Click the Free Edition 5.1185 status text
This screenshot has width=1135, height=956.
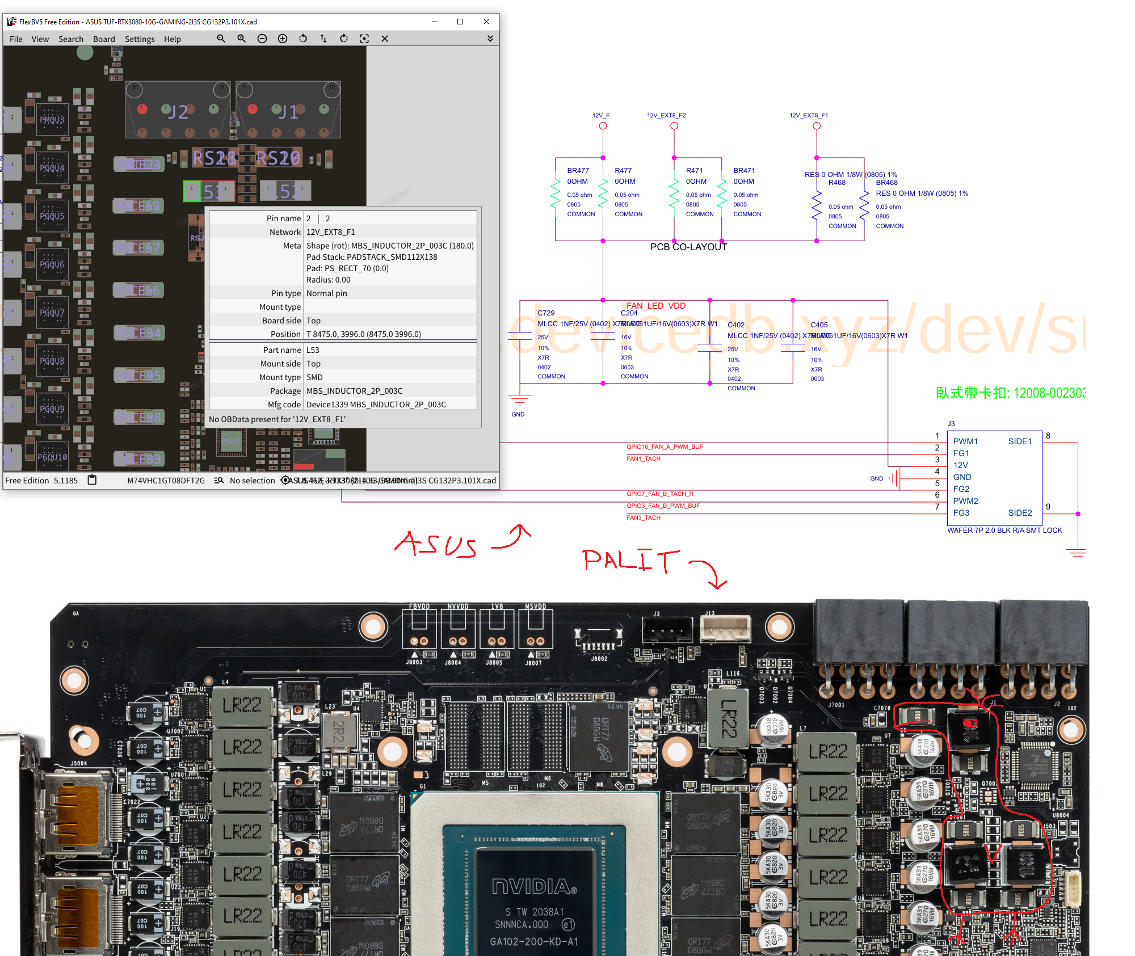pos(41,481)
